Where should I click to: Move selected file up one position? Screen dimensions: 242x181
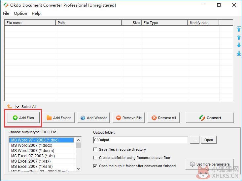[239, 37]
